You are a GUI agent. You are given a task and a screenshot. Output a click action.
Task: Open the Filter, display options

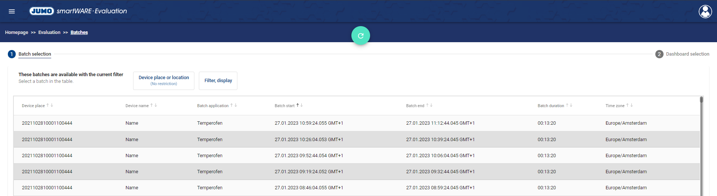point(218,81)
